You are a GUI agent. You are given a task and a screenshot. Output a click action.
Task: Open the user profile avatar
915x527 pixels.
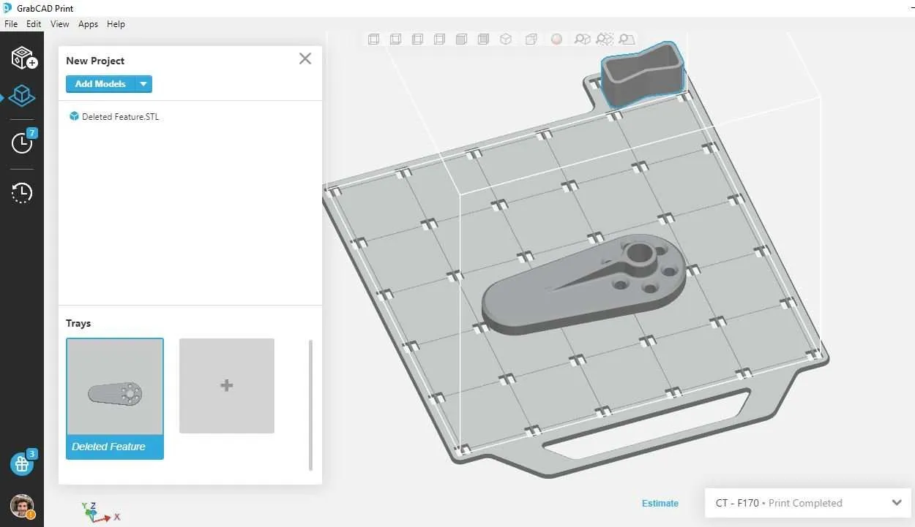click(22, 506)
